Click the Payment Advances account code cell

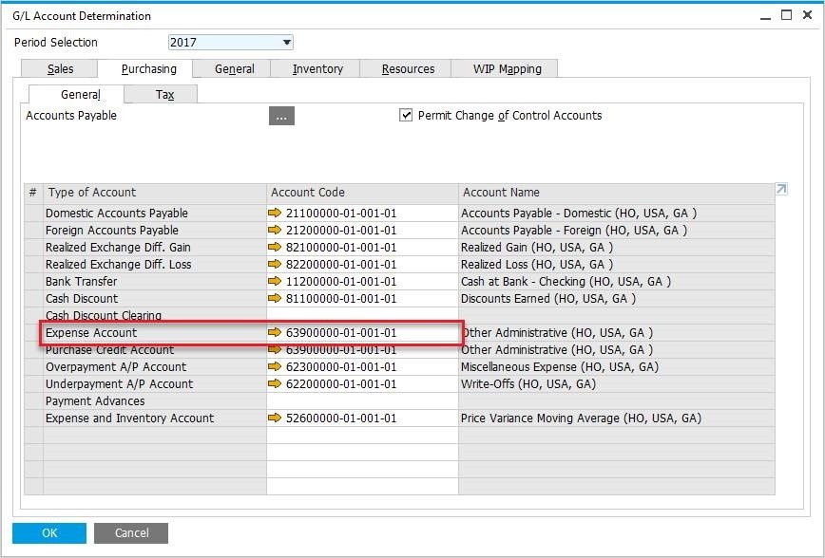(x=361, y=401)
